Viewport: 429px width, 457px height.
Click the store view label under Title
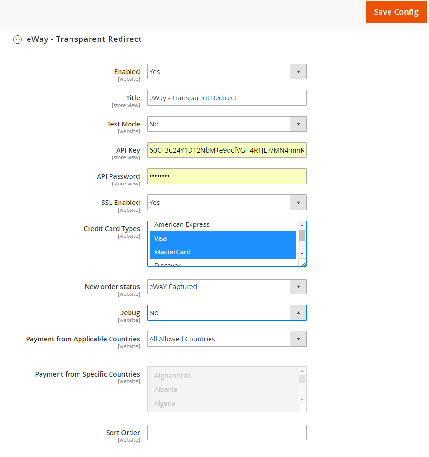[x=126, y=105]
